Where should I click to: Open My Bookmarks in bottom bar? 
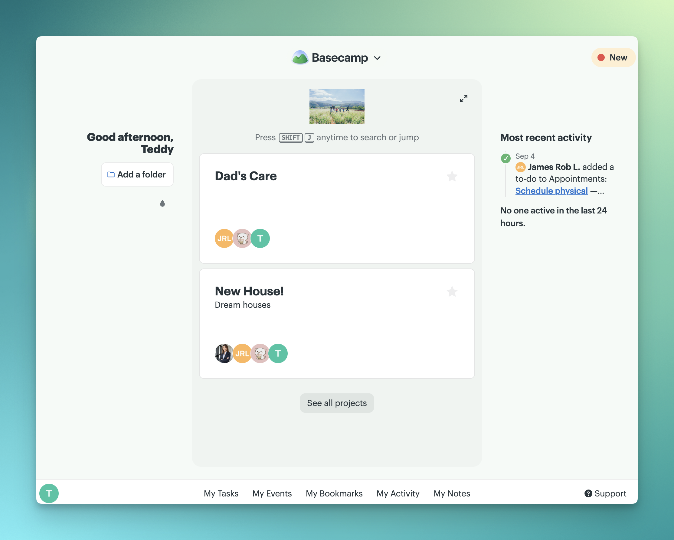pos(334,493)
